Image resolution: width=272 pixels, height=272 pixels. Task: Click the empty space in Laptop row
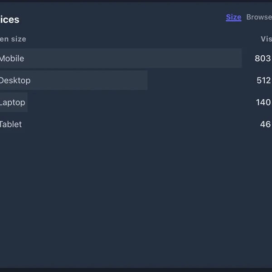click(136, 102)
